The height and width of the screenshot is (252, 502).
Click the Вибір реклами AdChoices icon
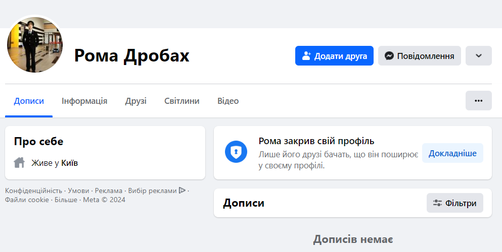click(182, 191)
